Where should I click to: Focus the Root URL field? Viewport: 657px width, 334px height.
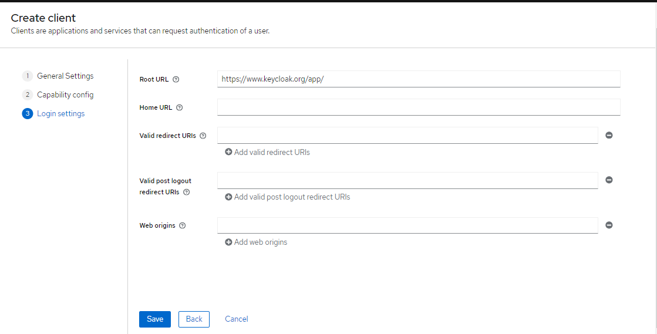pyautogui.click(x=419, y=79)
